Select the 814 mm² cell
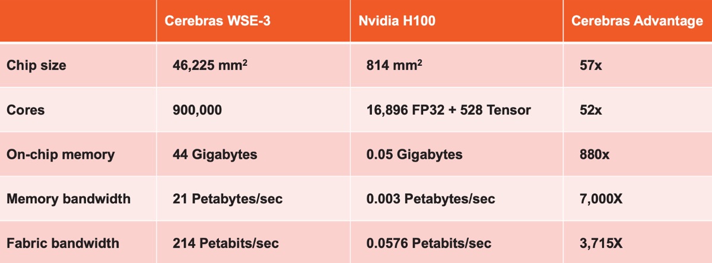The image size is (712, 263). [x=395, y=66]
